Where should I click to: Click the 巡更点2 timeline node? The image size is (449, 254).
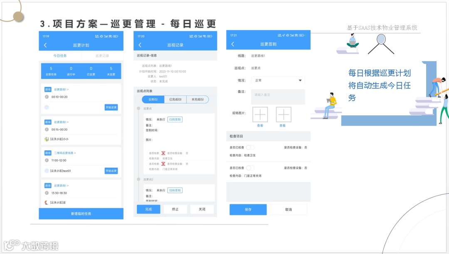pos(138,179)
